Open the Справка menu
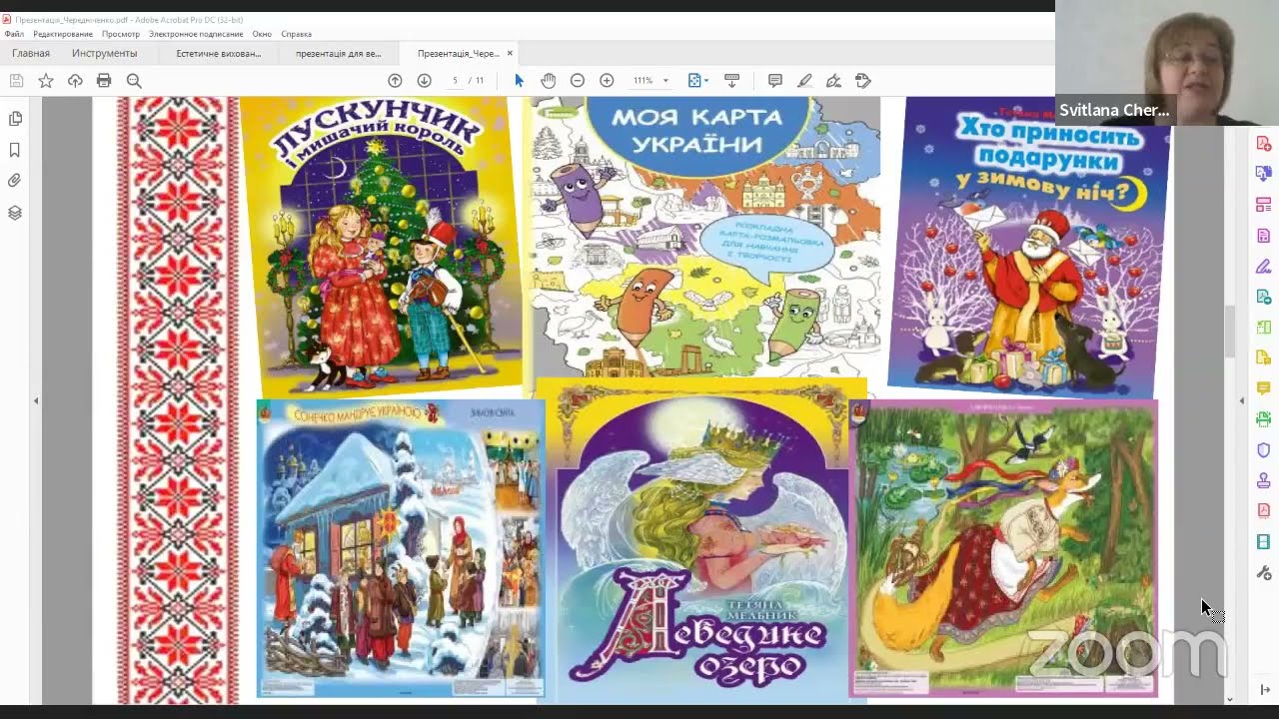The height and width of the screenshot is (719, 1279). click(x=297, y=34)
